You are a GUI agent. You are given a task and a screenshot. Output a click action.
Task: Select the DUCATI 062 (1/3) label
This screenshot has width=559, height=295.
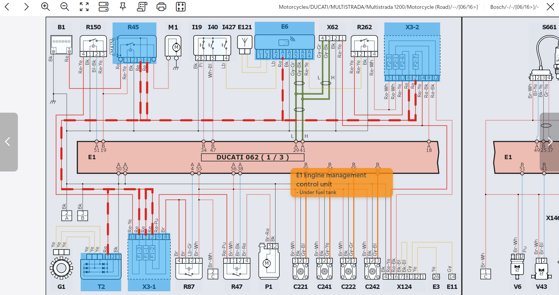(253, 157)
